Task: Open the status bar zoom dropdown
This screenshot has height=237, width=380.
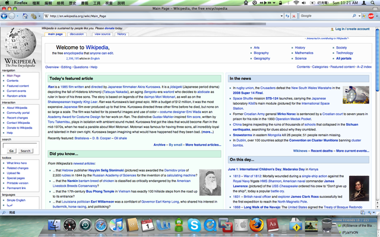Action: click(374, 212)
